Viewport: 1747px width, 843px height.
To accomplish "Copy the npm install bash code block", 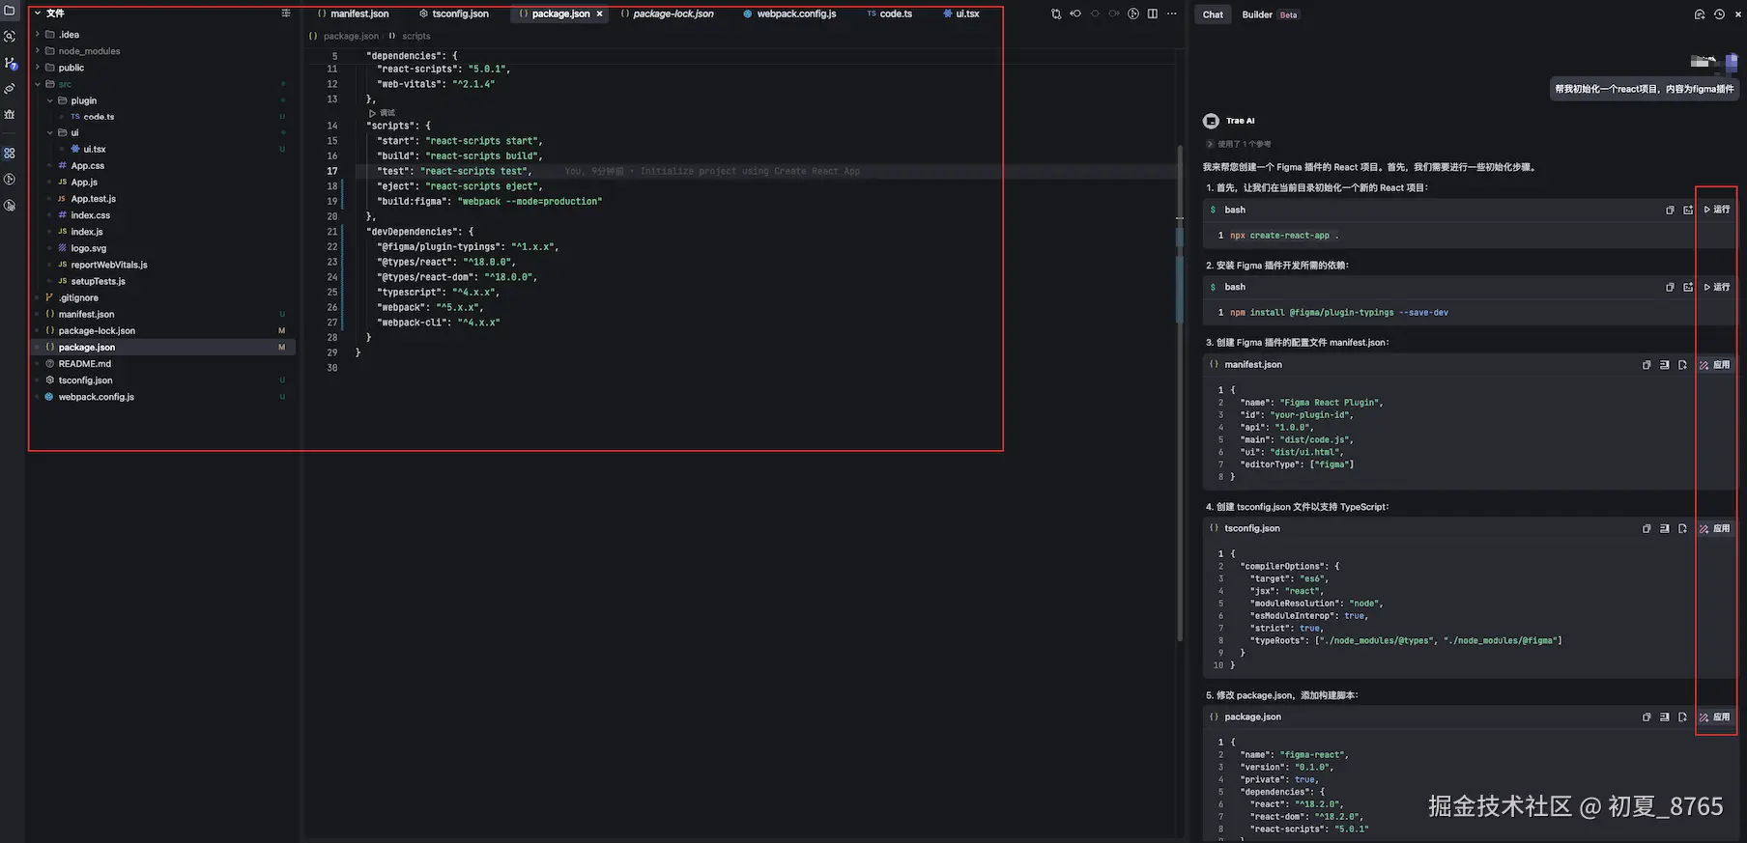I will pos(1670,287).
